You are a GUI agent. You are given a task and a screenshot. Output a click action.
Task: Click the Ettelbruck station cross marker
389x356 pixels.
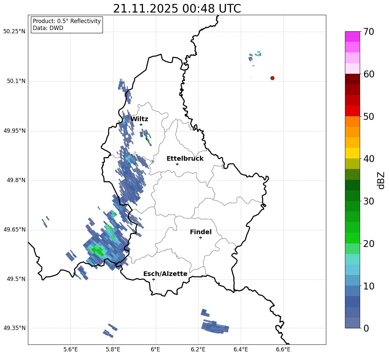click(x=177, y=164)
